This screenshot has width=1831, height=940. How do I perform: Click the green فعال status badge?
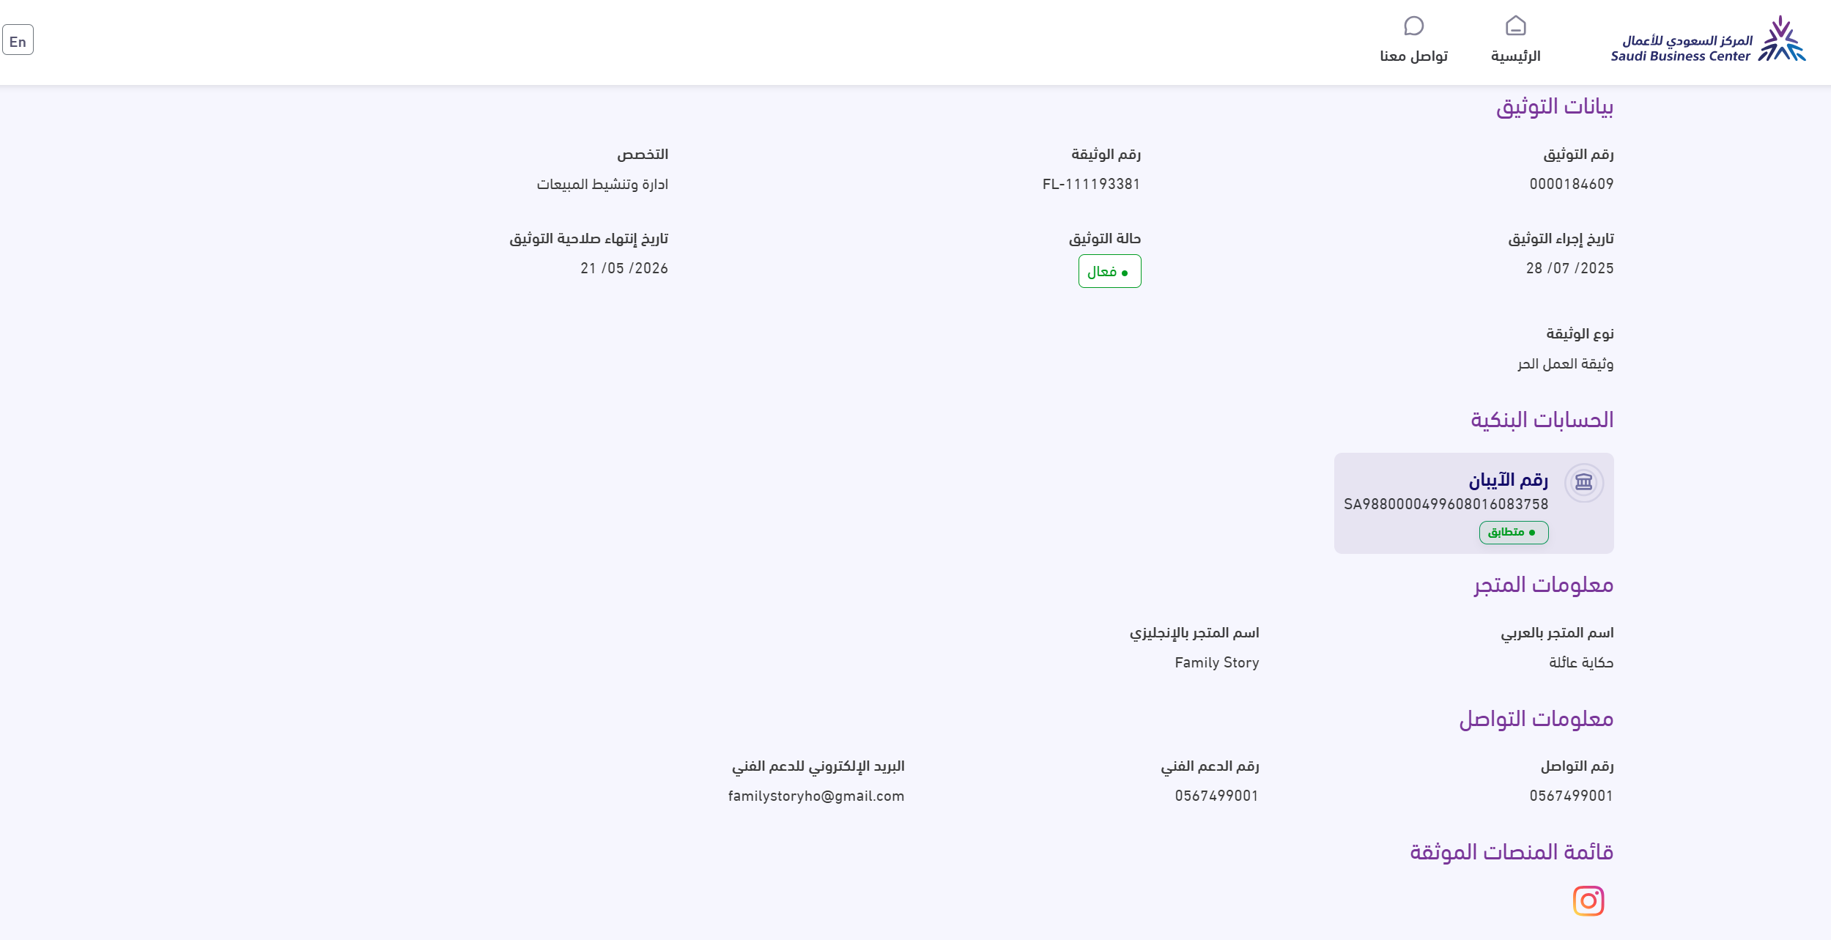pos(1109,272)
